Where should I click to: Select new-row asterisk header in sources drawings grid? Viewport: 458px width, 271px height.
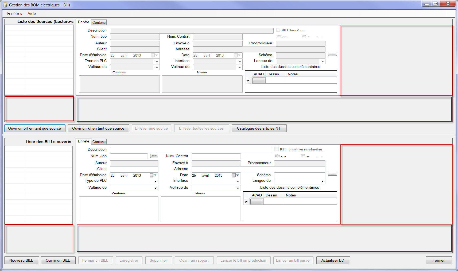point(248,80)
